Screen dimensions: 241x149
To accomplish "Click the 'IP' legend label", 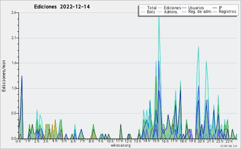I will [221, 8].
